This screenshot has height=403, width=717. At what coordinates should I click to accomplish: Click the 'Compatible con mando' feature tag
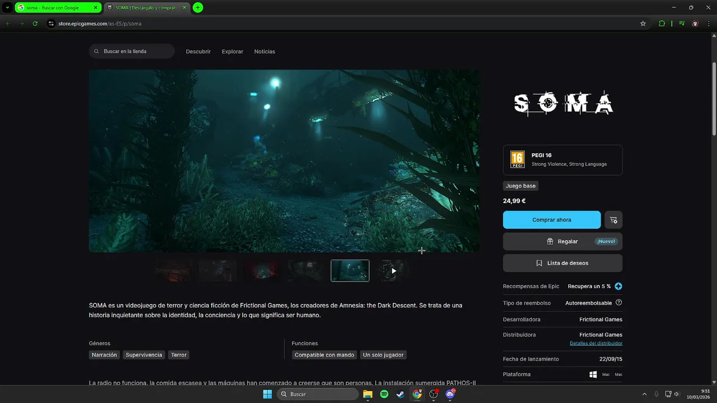(324, 355)
